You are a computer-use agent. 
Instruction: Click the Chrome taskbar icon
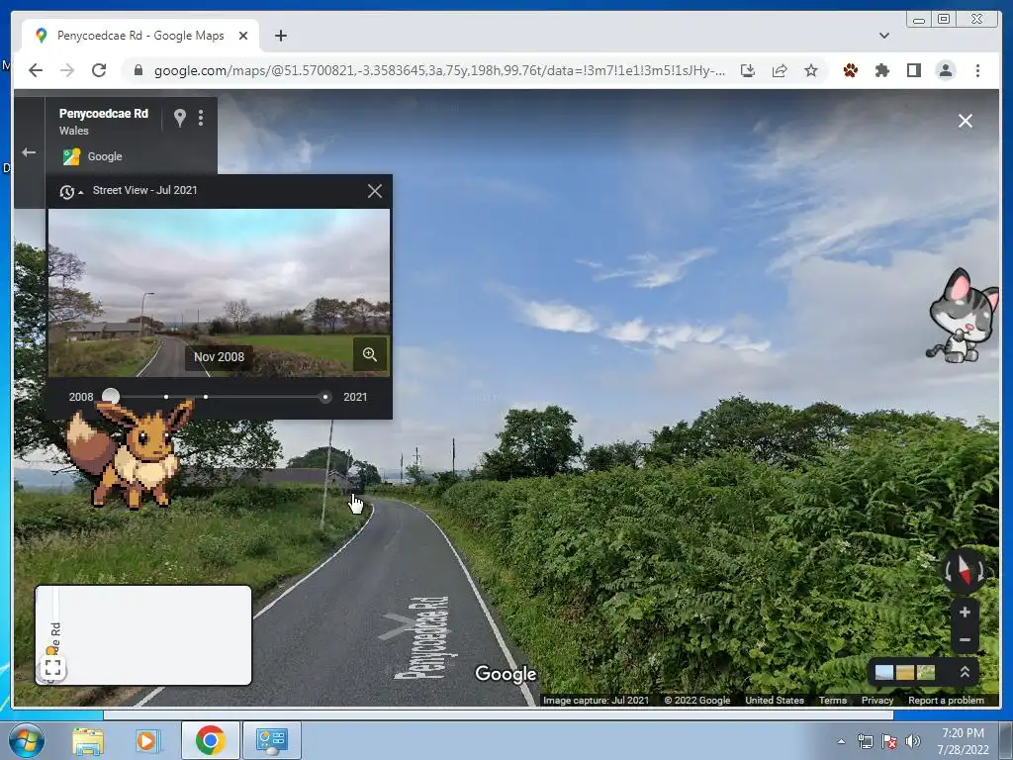tap(210, 740)
